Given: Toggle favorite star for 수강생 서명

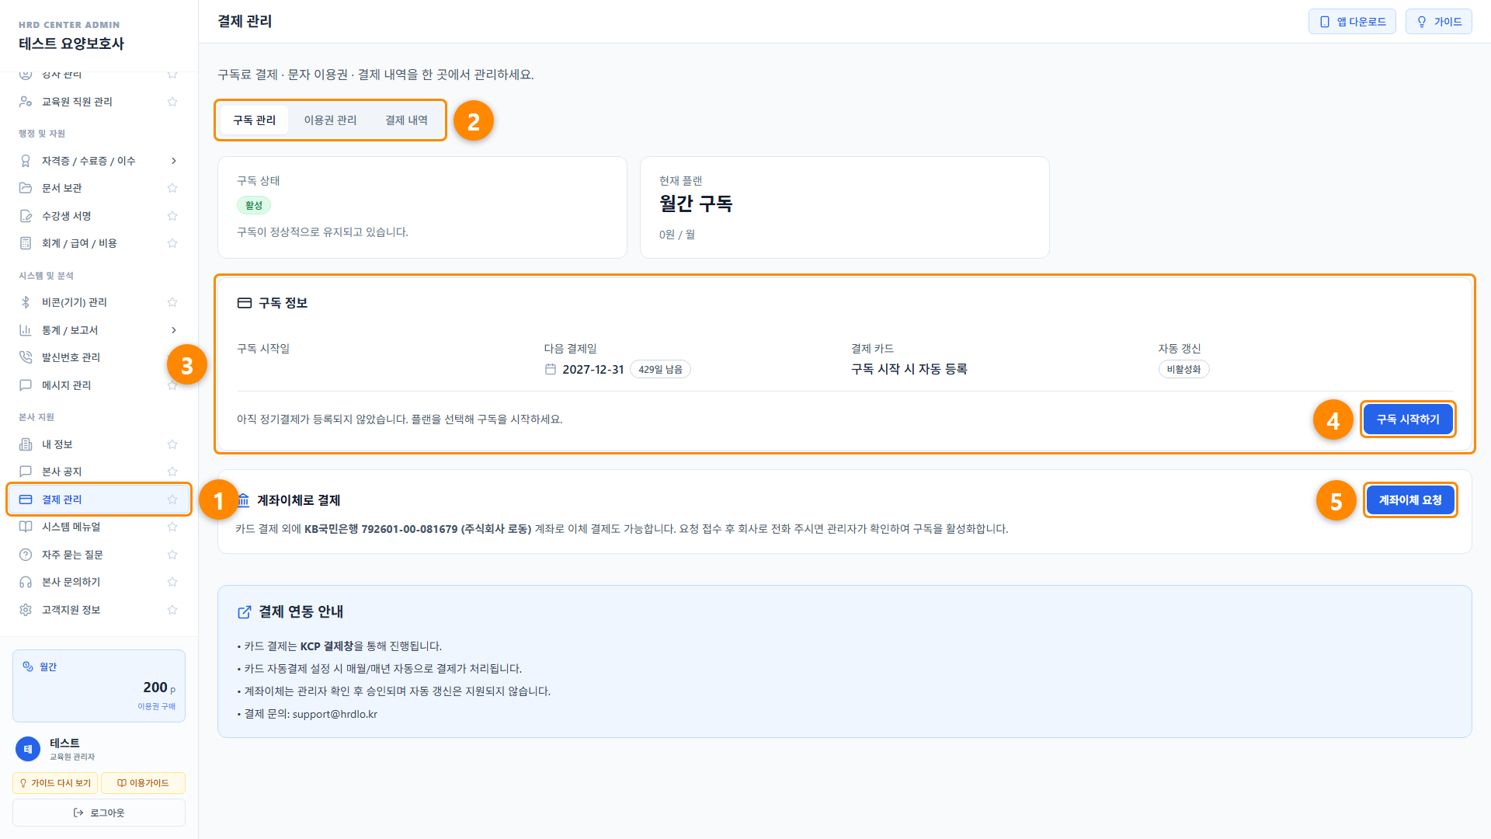Looking at the screenshot, I should click(x=172, y=216).
